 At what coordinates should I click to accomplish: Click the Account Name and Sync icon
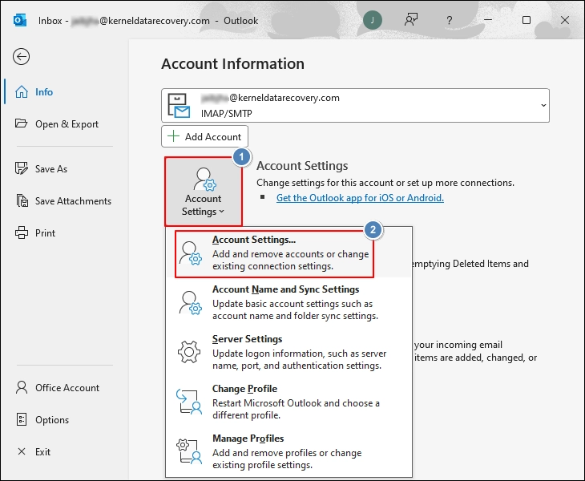[190, 303]
